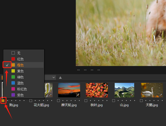Screen dimensions: 166x126
Task: Click the edited pencil icon on 天鹅.jpg
Action: [x=161, y=95]
